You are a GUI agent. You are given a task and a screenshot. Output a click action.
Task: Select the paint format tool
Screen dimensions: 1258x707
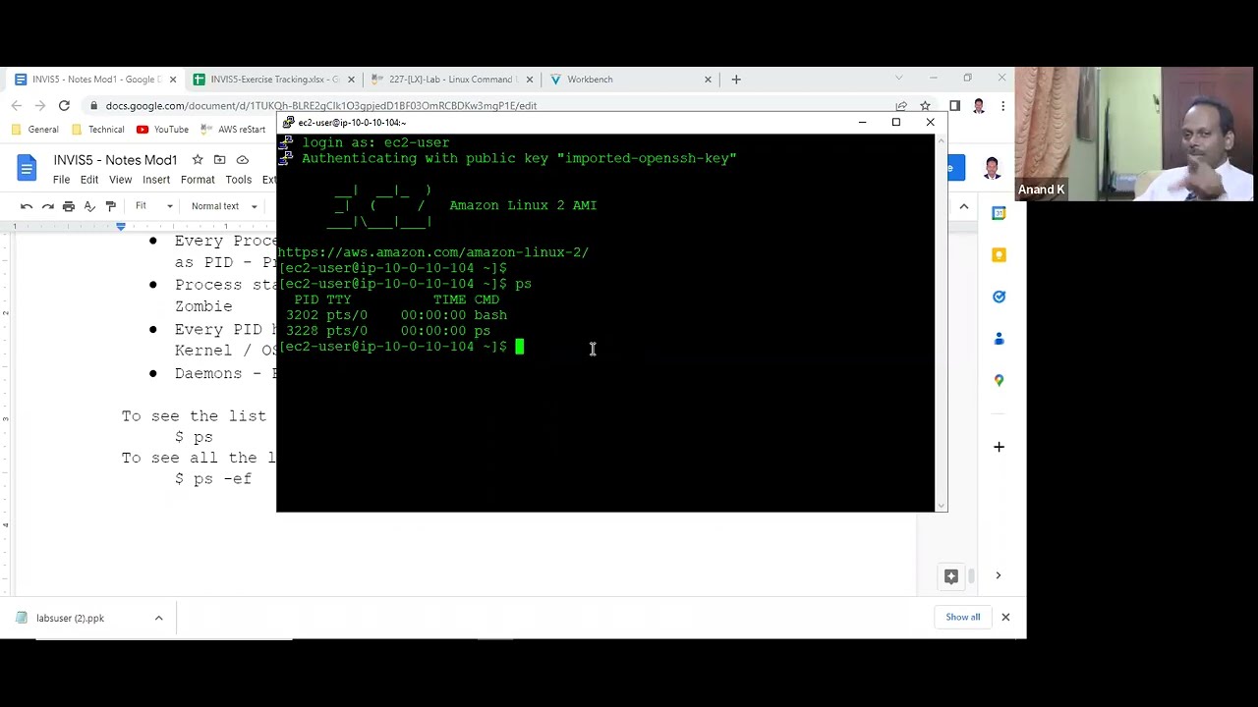click(111, 206)
